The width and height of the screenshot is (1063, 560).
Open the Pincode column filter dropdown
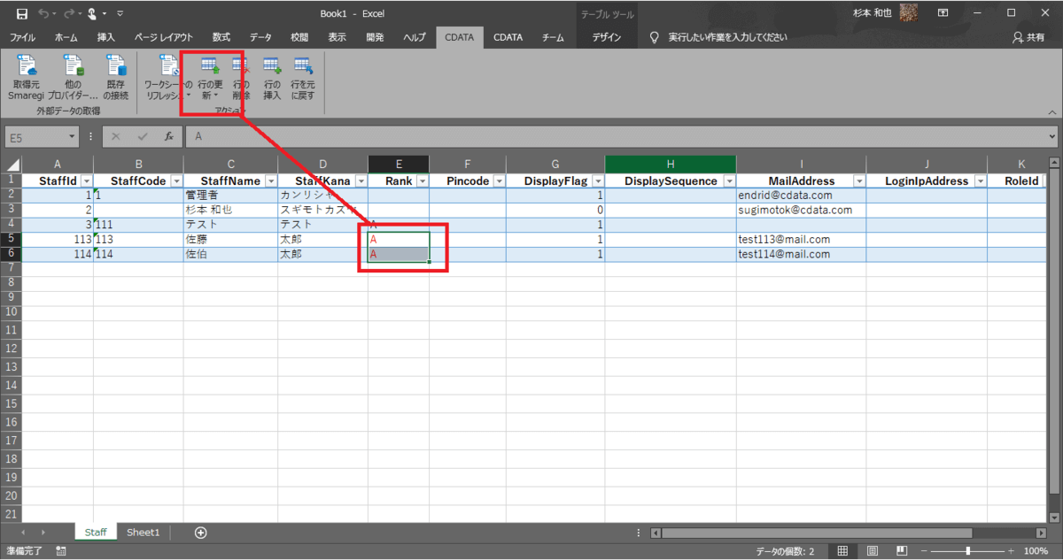click(x=499, y=180)
